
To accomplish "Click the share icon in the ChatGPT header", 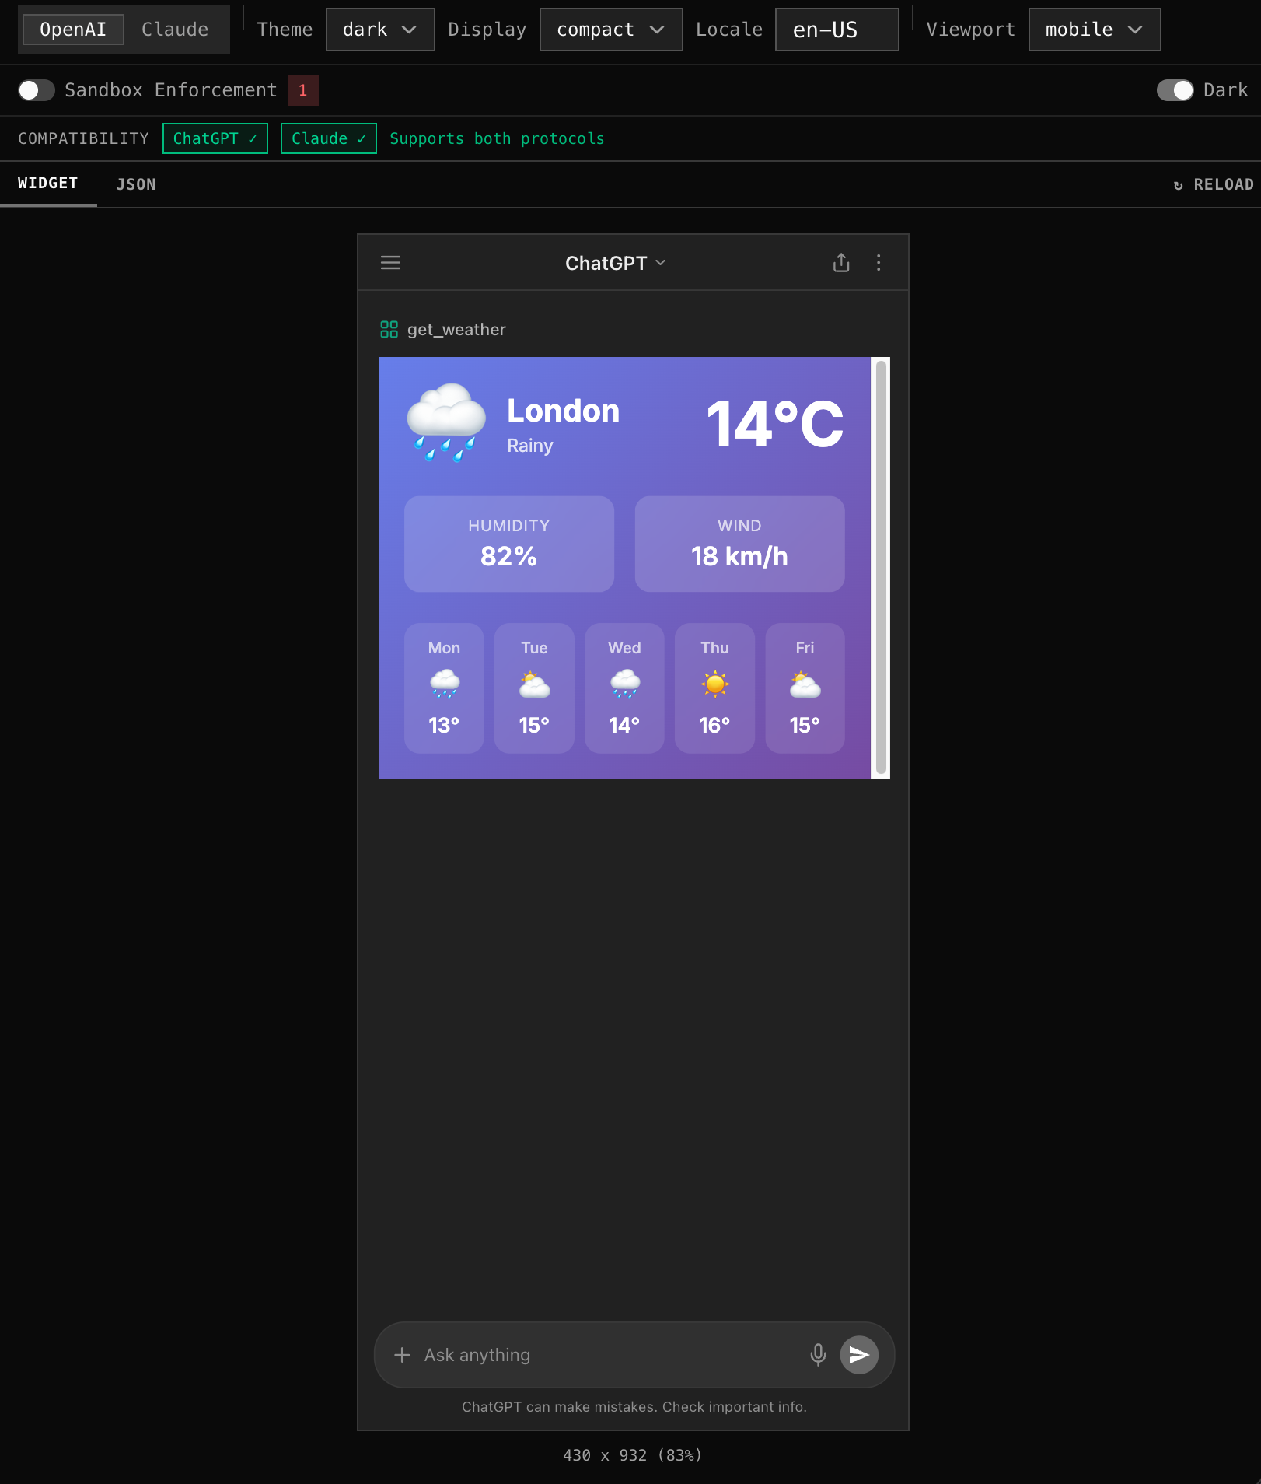I will tap(841, 263).
